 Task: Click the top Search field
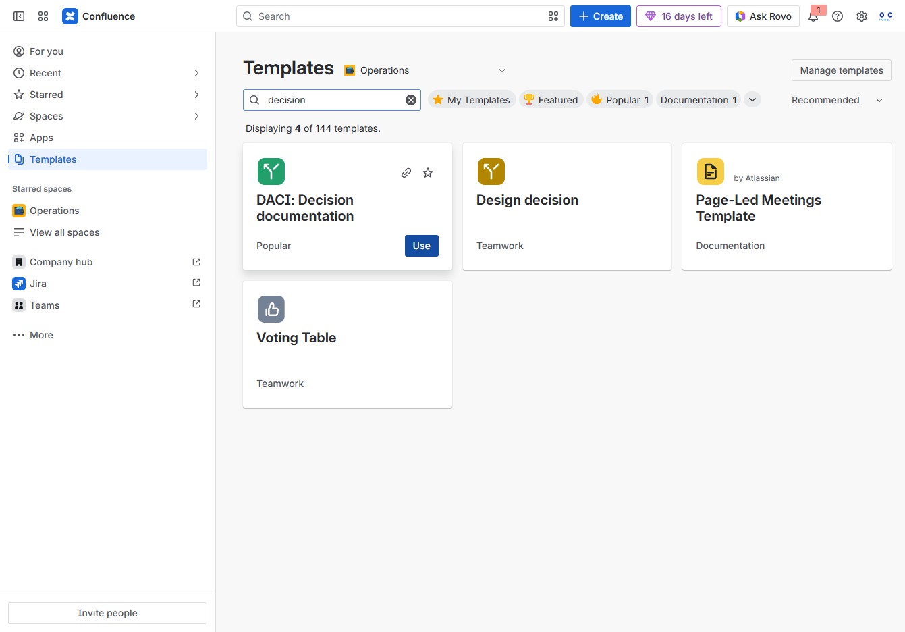(x=400, y=16)
